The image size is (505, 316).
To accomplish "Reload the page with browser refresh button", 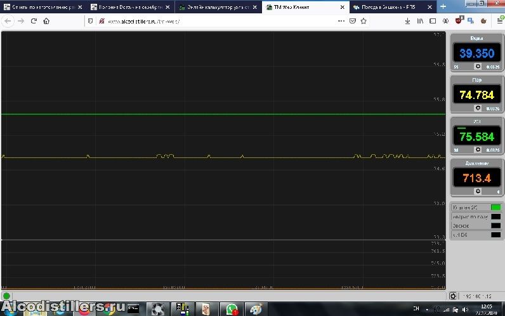I will (x=33, y=21).
